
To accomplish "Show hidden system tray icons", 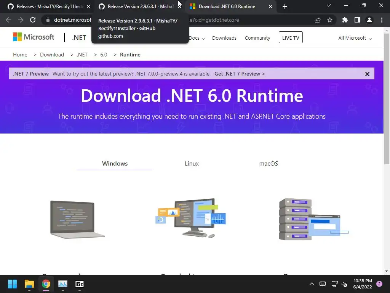I will (312, 284).
